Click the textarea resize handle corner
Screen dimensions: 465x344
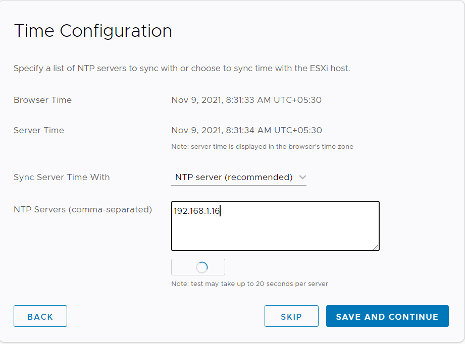tap(376, 247)
